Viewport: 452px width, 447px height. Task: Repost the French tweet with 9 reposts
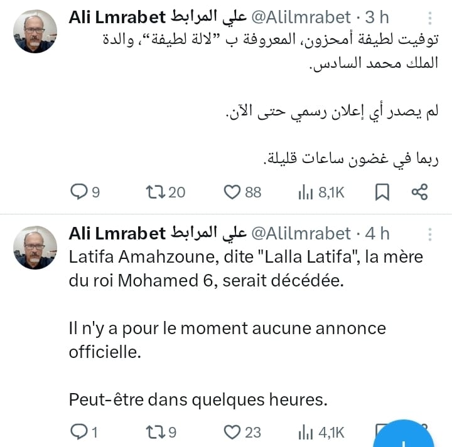pyautogui.click(x=153, y=431)
